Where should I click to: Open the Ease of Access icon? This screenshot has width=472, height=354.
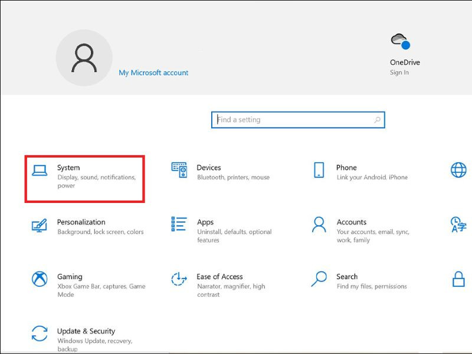pos(179,279)
